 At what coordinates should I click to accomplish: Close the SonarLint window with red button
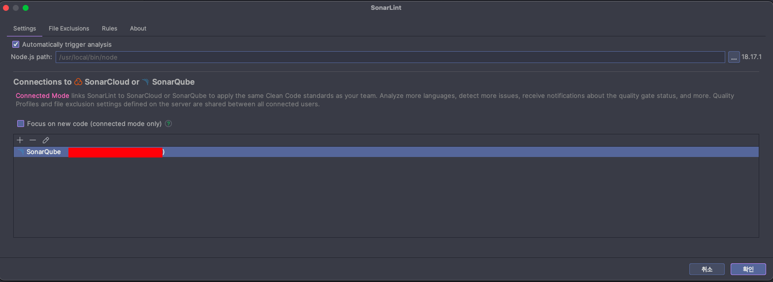pos(6,8)
